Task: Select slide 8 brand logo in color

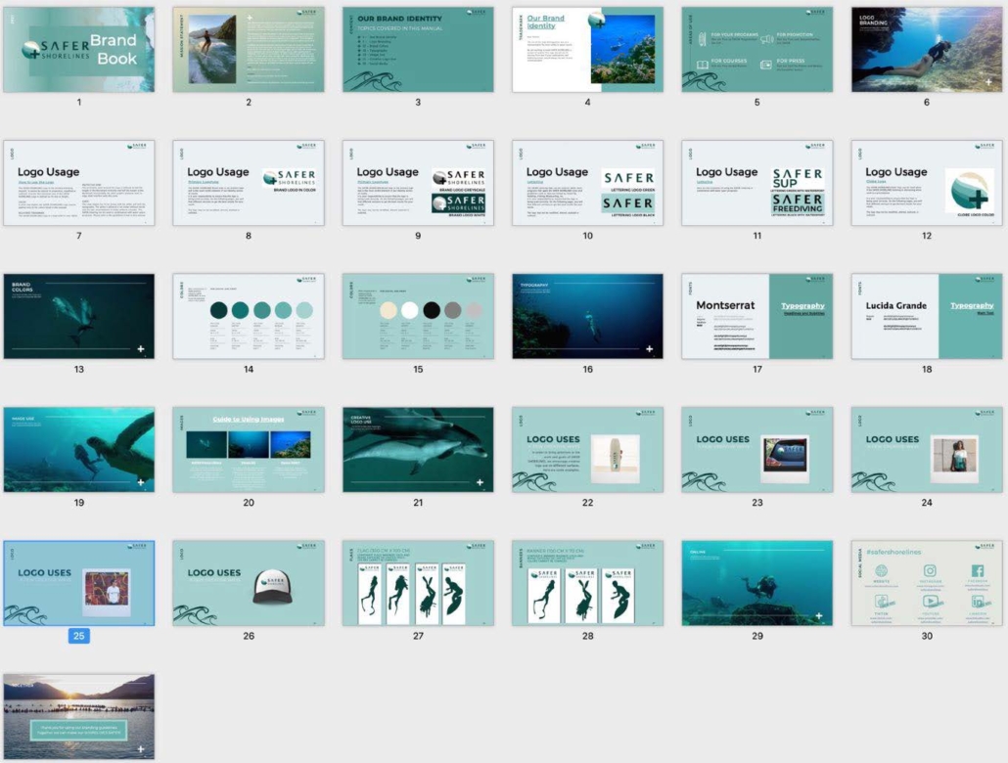Action: (x=249, y=183)
